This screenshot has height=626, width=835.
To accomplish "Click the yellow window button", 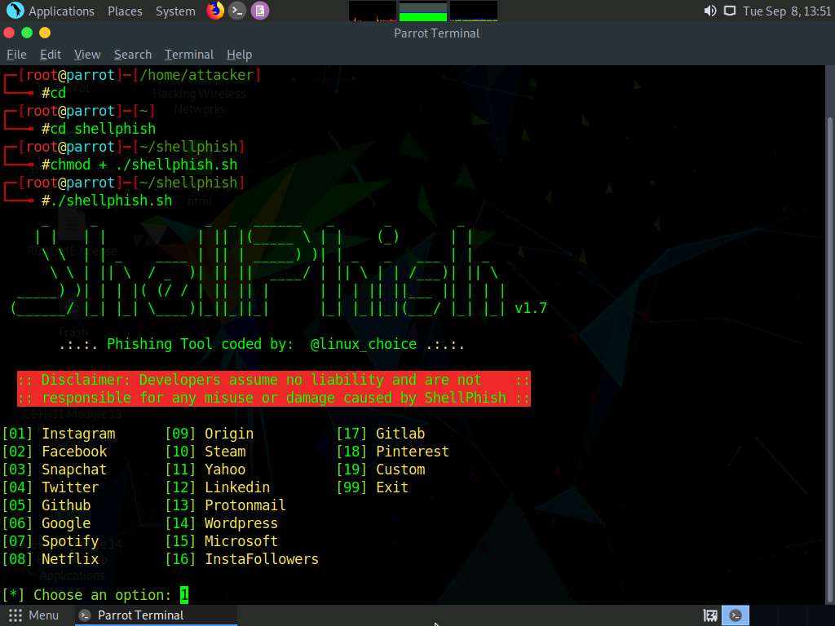I will (x=46, y=33).
